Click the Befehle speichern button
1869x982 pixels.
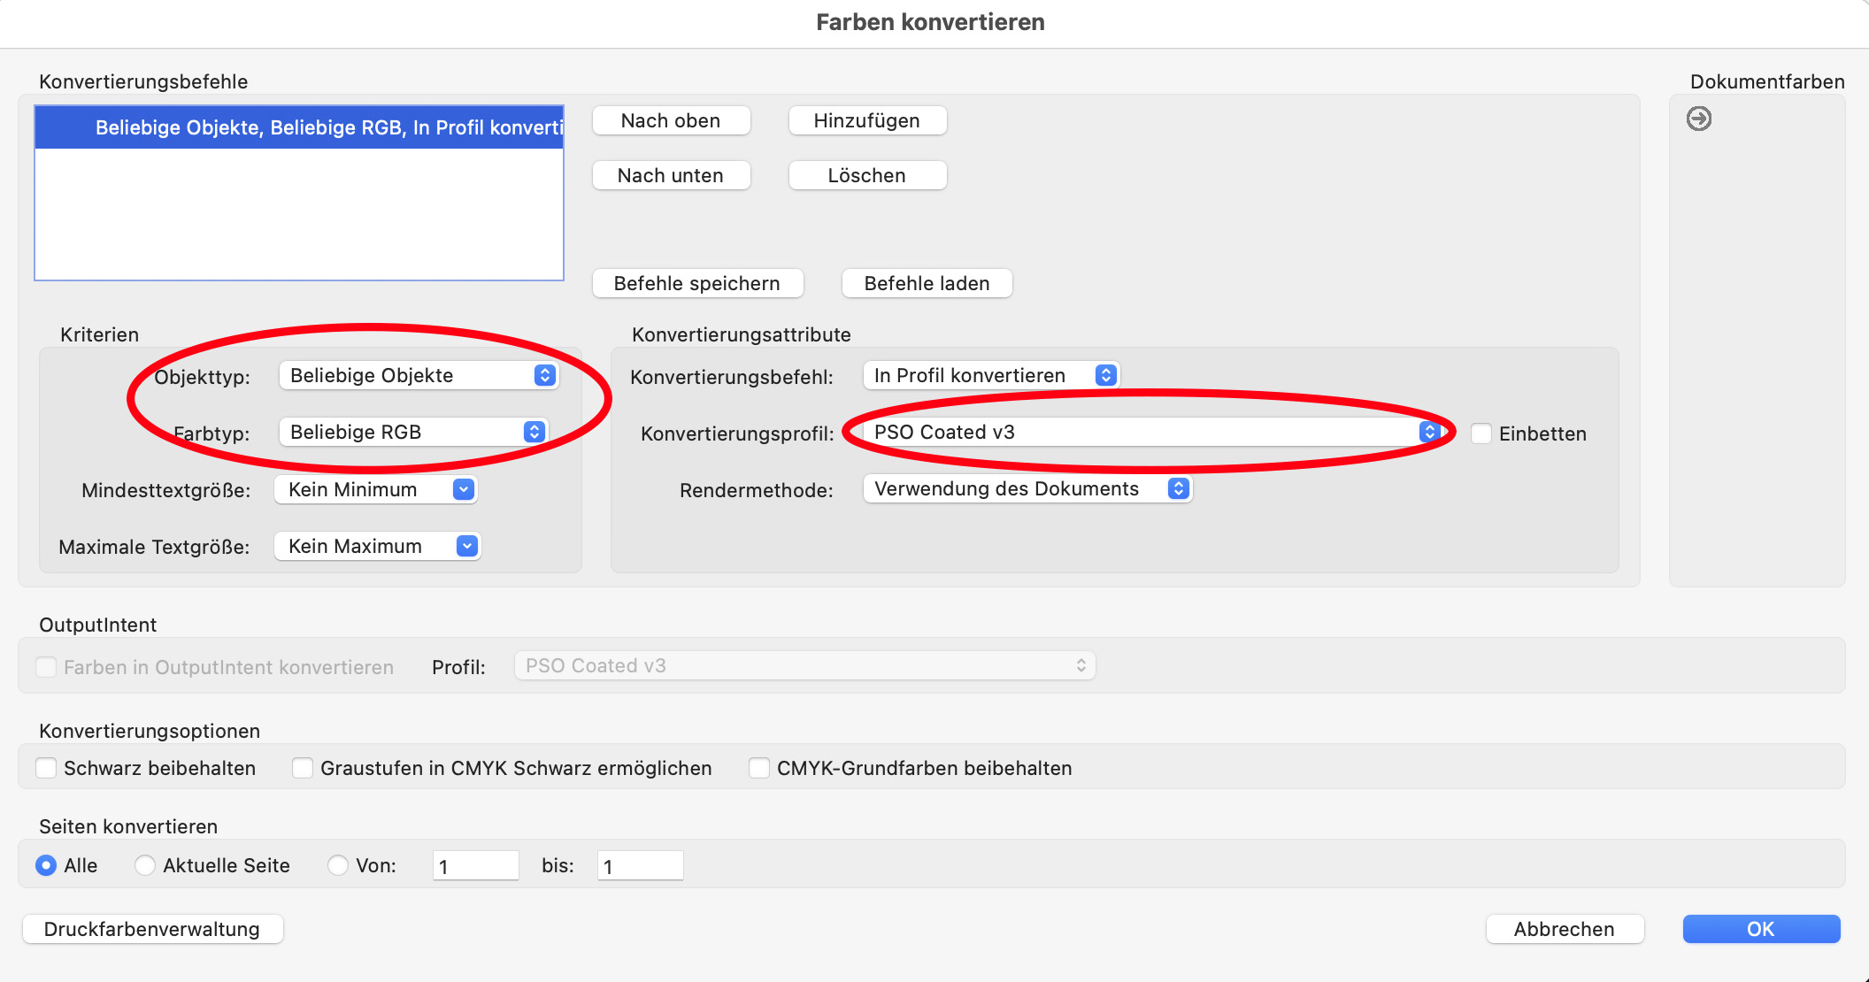(x=696, y=283)
